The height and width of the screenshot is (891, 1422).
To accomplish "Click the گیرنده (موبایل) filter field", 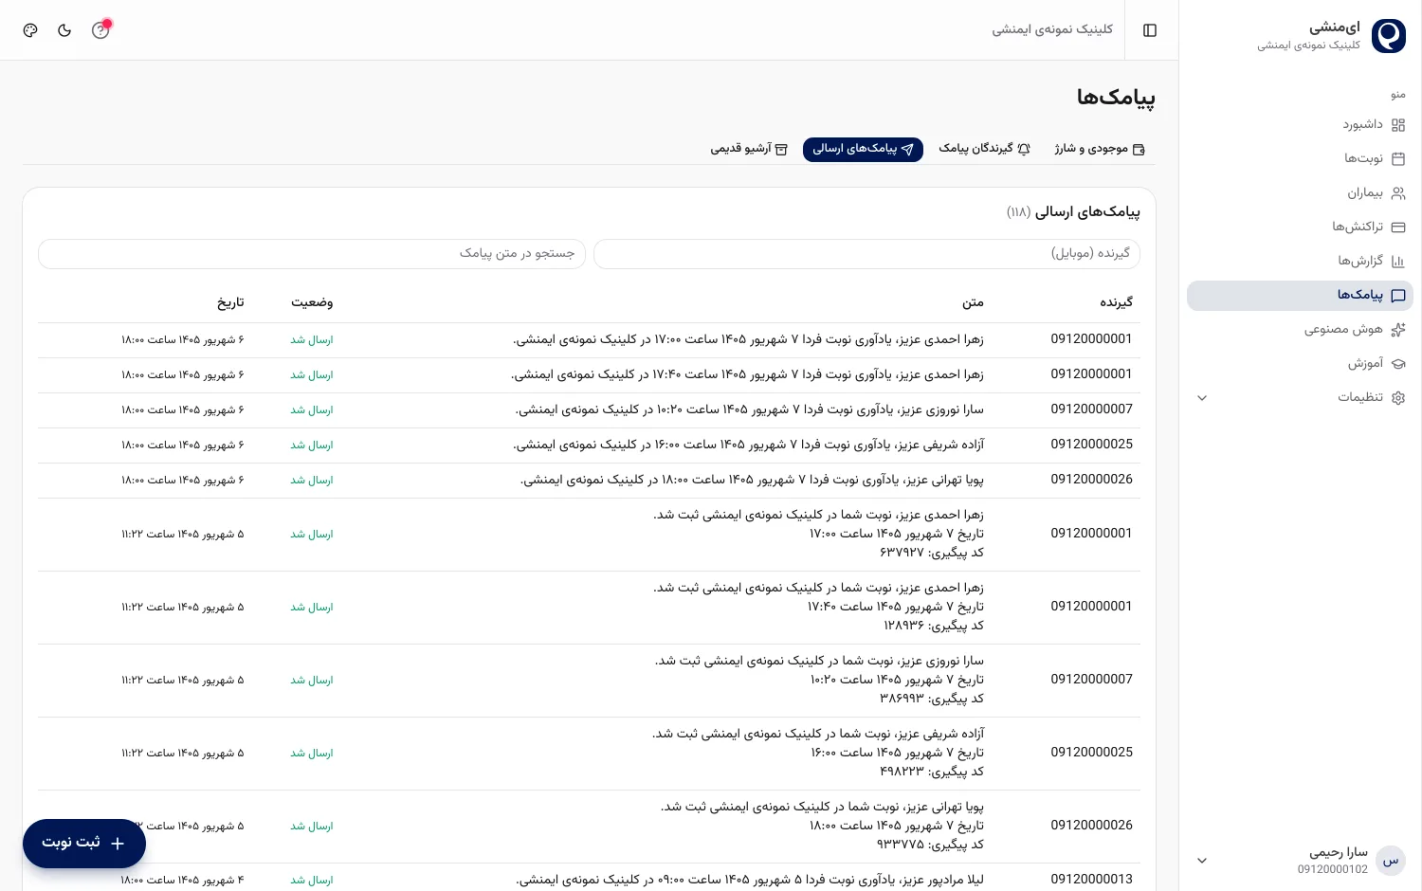I will click(866, 254).
